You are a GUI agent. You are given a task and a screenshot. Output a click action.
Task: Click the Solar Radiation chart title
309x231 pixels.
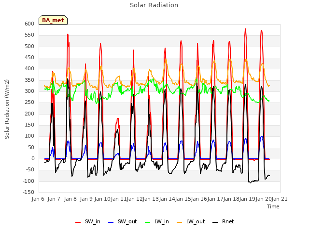pyautogui.click(x=154, y=5)
